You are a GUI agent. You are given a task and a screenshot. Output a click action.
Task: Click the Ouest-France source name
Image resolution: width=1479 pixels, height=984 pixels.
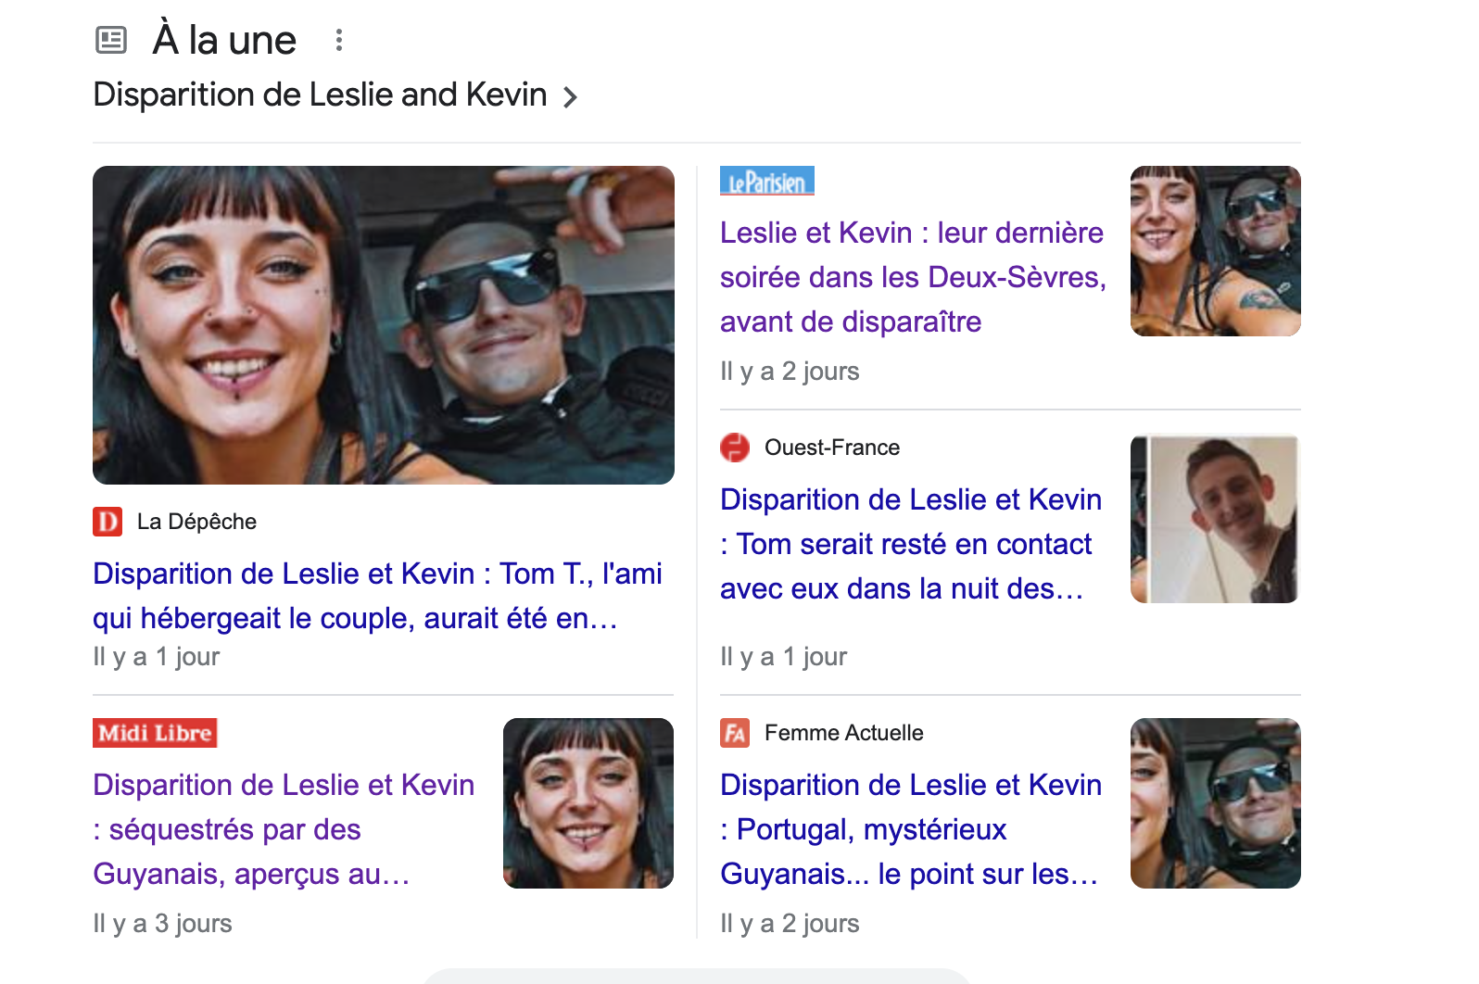(832, 448)
